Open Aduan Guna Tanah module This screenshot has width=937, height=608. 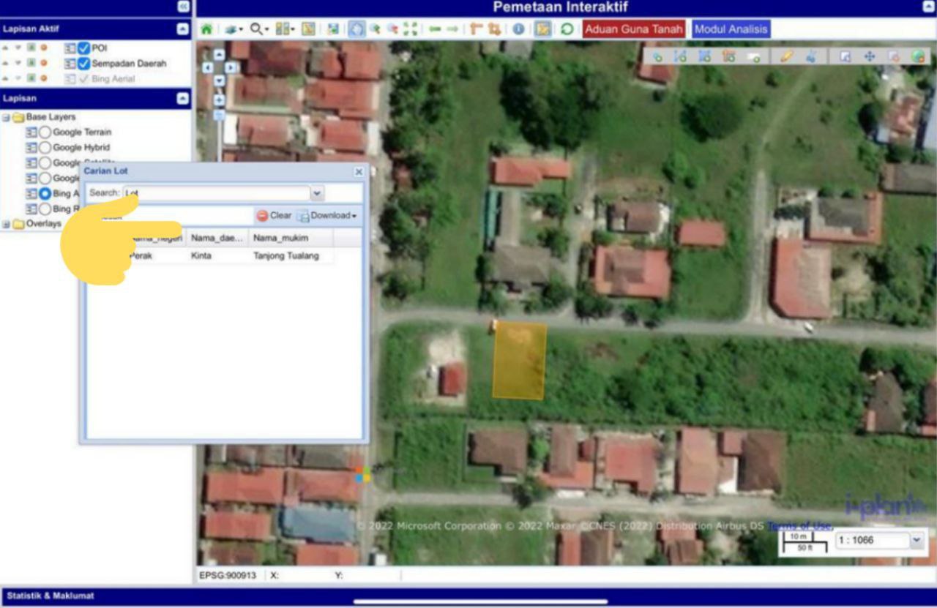[x=633, y=29]
